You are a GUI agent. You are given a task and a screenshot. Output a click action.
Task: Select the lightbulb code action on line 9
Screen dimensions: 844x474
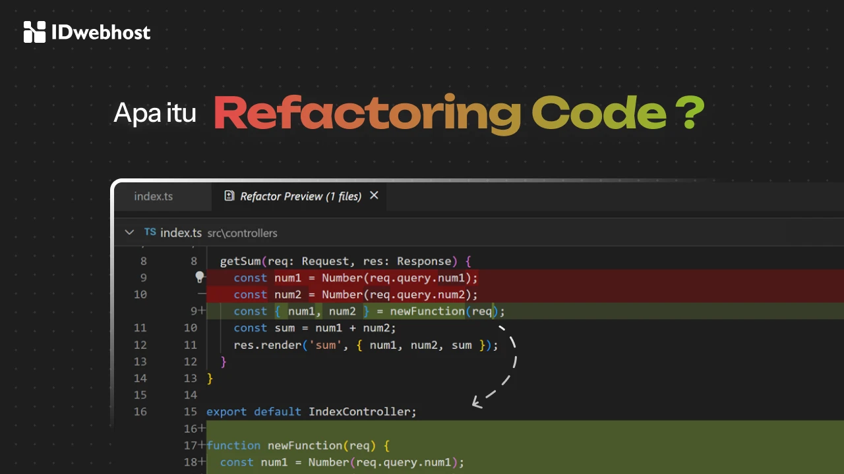click(x=199, y=277)
